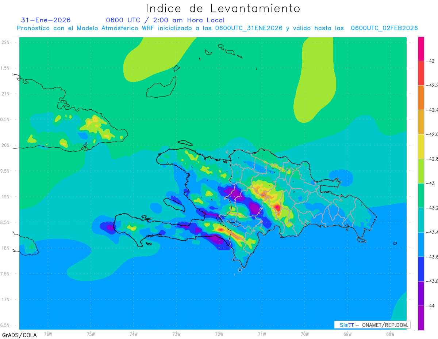Click the '73W' longitude label
Image resolution: width=438 pixels, height=339 pixels.
pos(176,334)
